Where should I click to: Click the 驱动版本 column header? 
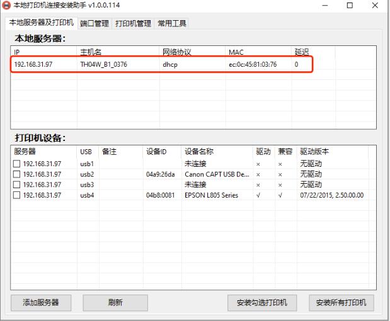[334, 152]
